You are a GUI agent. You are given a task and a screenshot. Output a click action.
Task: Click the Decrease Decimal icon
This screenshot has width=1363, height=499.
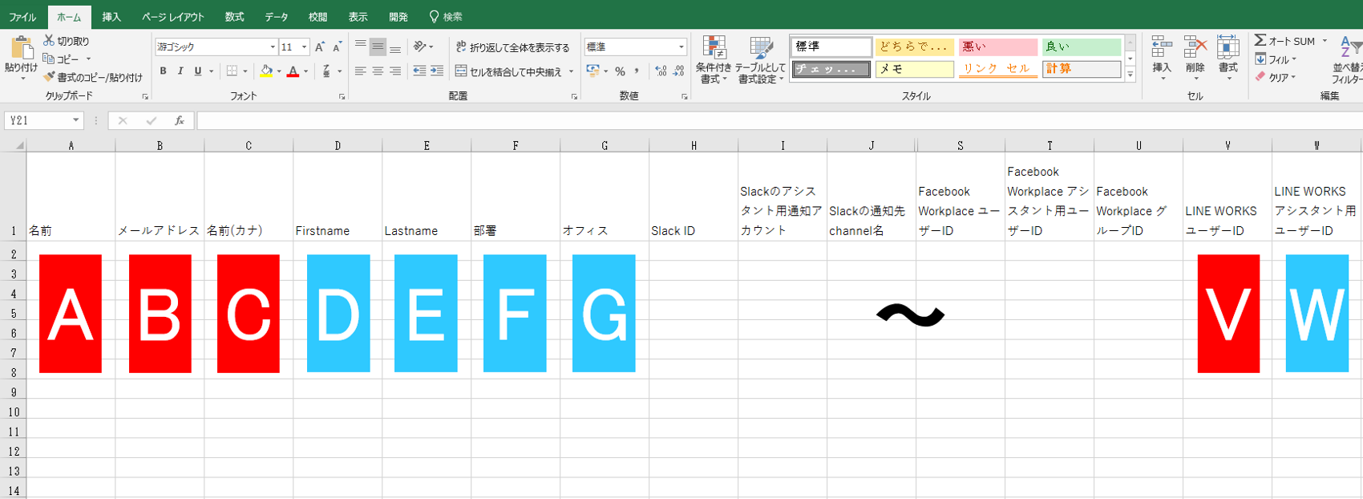pos(678,71)
